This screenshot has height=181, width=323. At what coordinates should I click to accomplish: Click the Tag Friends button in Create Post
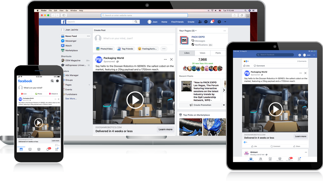(125, 49)
